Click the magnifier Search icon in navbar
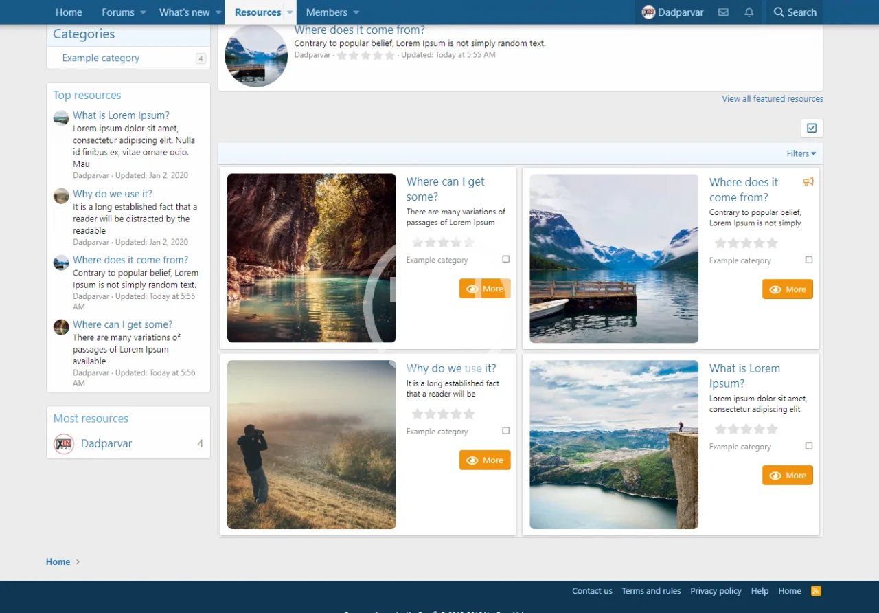The image size is (879, 613). [779, 12]
